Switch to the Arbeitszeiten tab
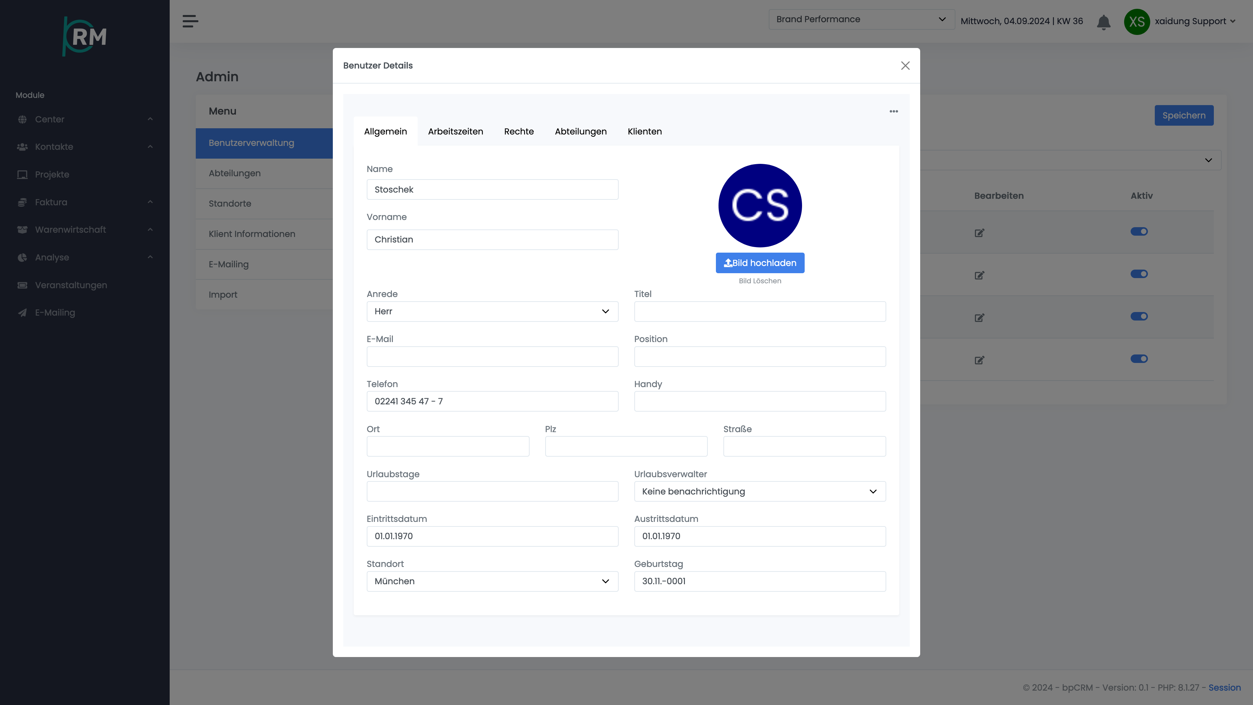 [x=455, y=131]
